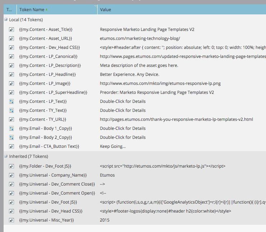This screenshot has height=232, width=266.
Task: Select the Universal Dev_Comment Open token
Action: coord(57,193)
